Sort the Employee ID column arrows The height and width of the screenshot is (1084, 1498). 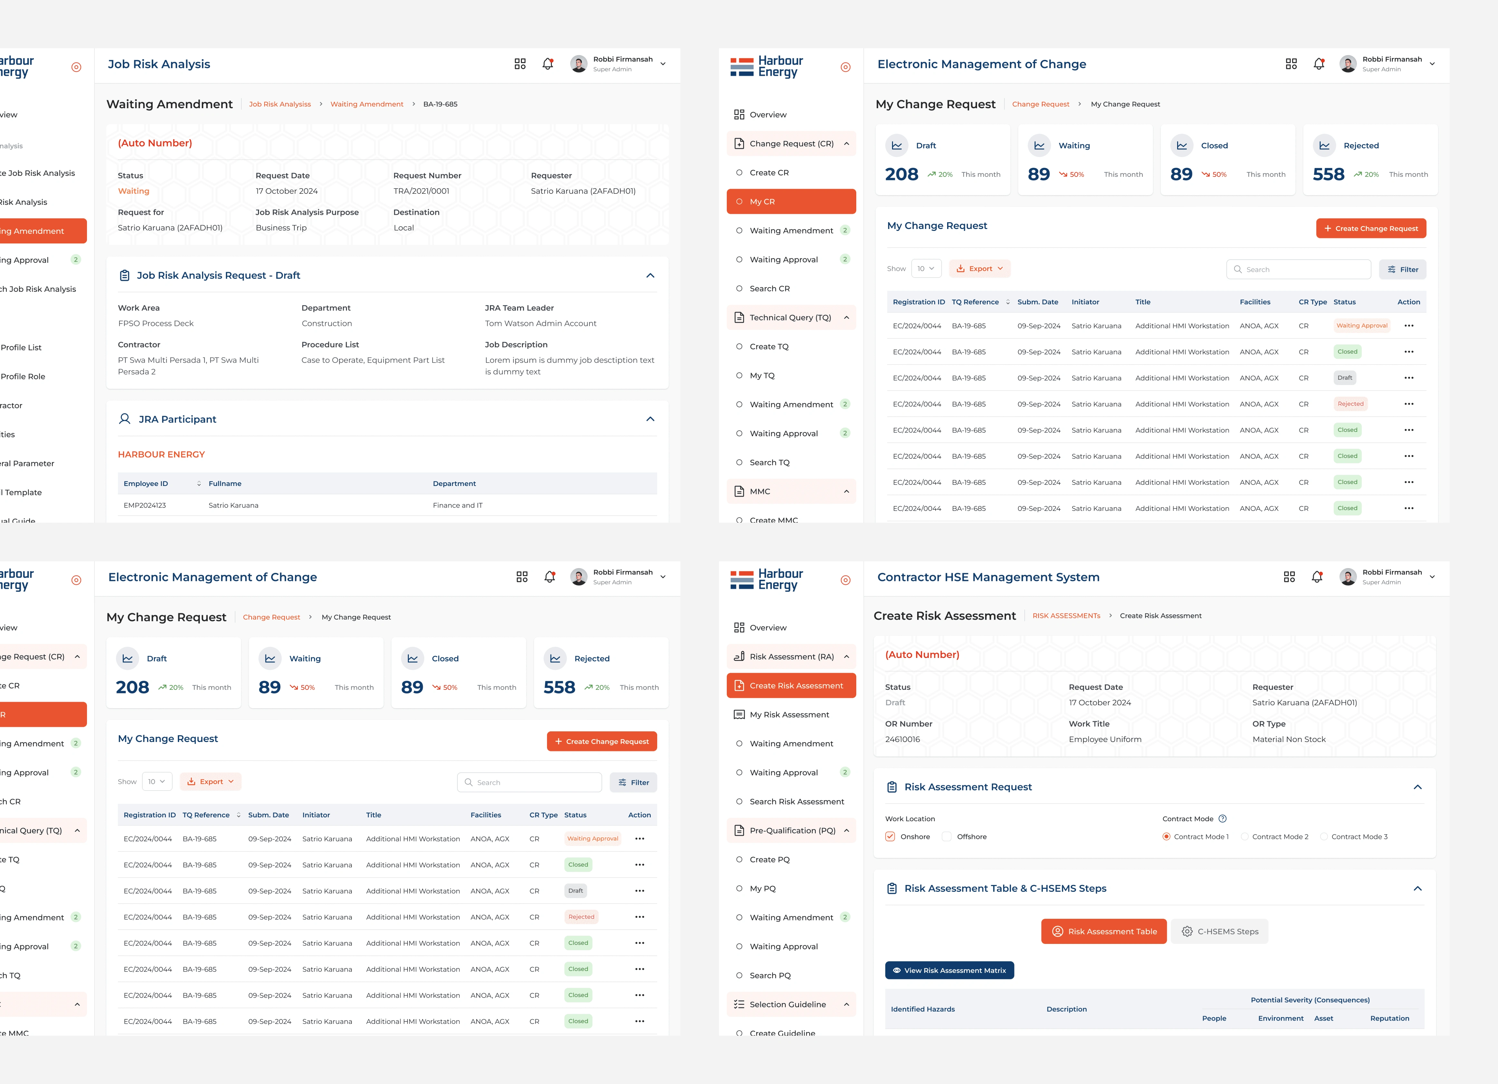click(x=199, y=484)
